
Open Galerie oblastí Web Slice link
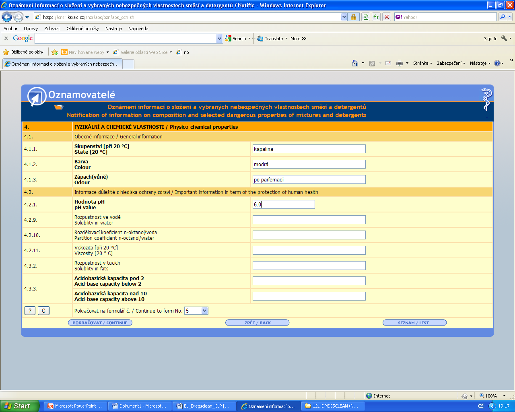coord(142,52)
